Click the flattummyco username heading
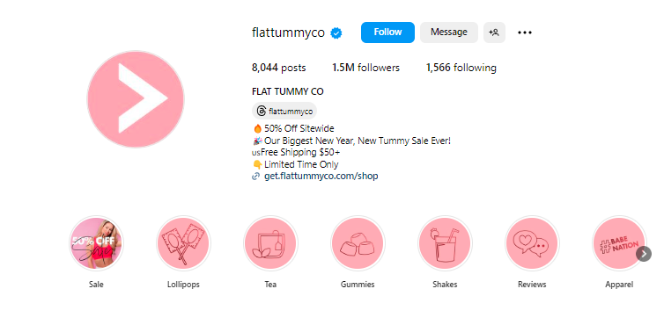 pos(288,33)
